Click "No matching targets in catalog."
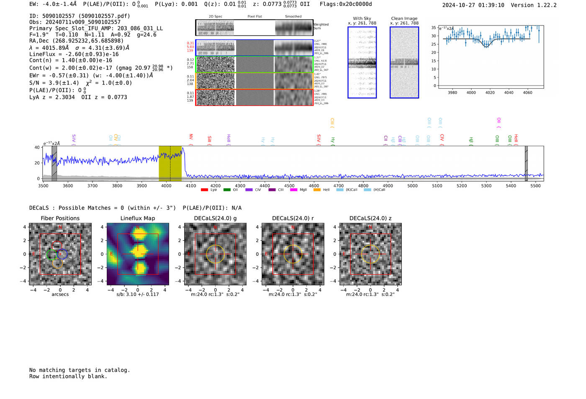 click(x=80, y=370)
